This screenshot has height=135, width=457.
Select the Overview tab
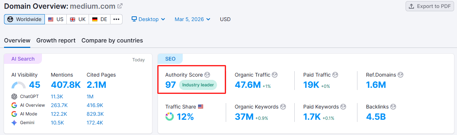click(17, 41)
